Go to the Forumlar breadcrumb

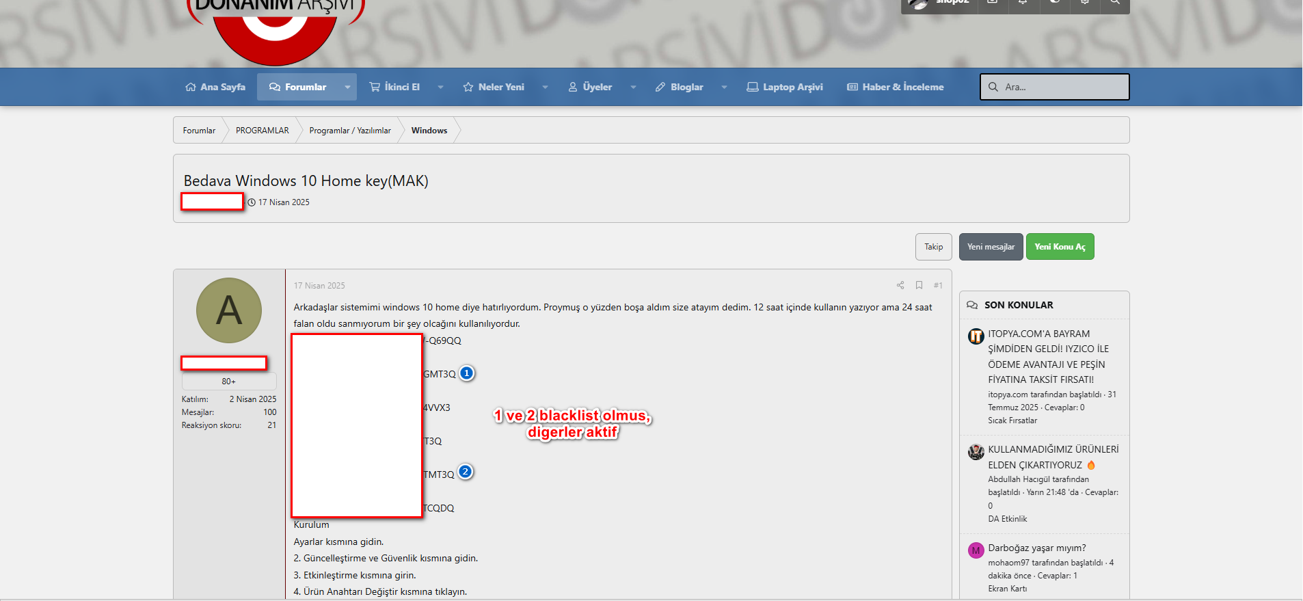coord(199,131)
